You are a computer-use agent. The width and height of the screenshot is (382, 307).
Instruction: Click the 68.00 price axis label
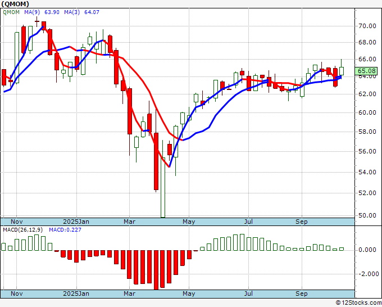pyautogui.click(x=367, y=42)
